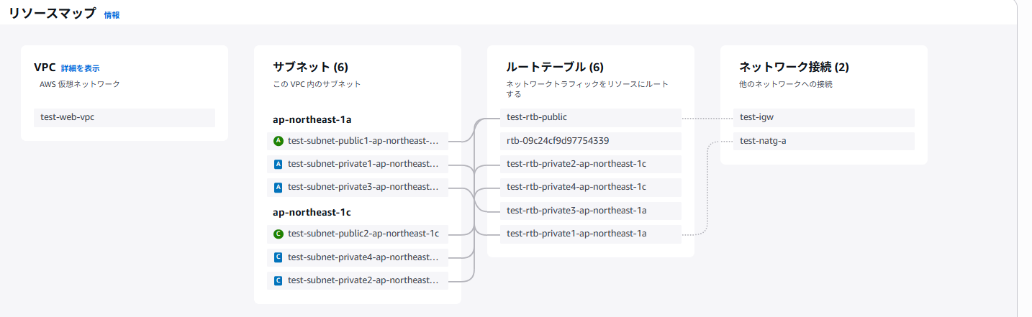Click the blue C icon beside test-subnet-private2
Image resolution: width=1032 pixels, height=317 pixels.
click(x=279, y=280)
